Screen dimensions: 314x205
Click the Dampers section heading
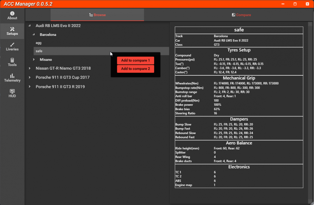pyautogui.click(x=239, y=119)
